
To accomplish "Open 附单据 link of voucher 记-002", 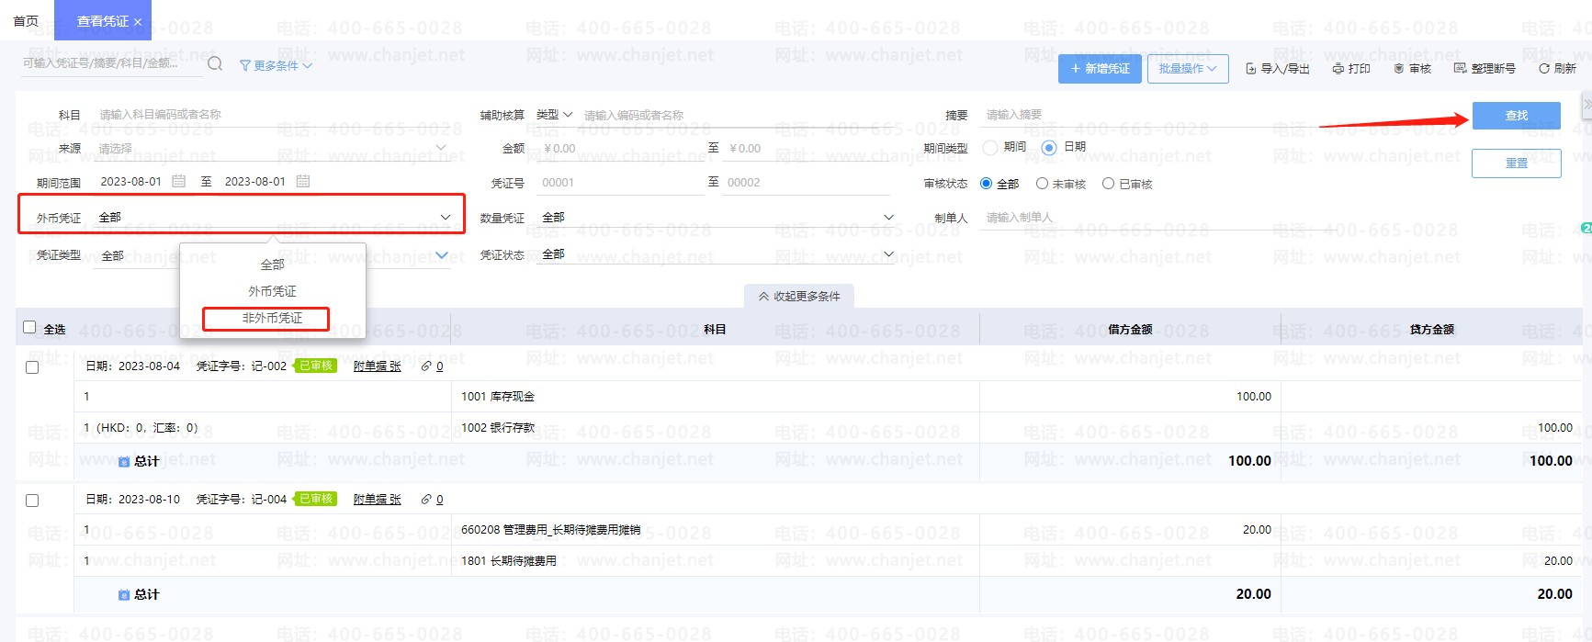I will [377, 366].
